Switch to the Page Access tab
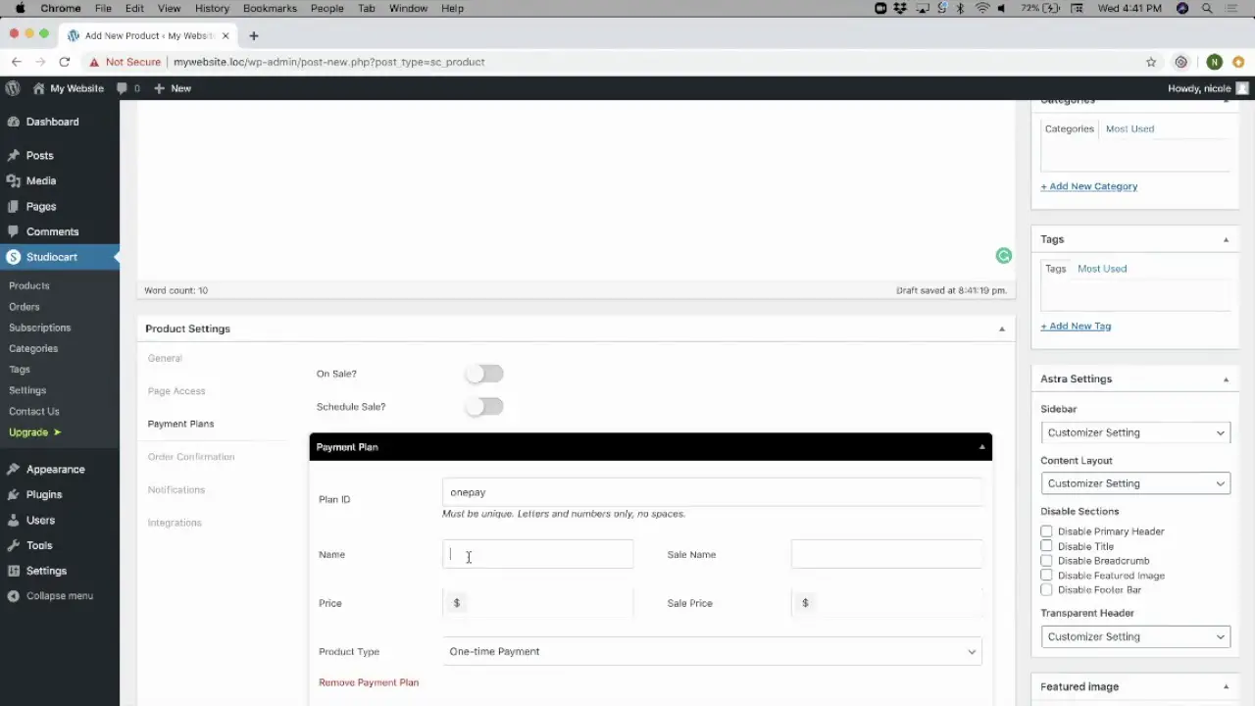The width and height of the screenshot is (1255, 706). pyautogui.click(x=176, y=391)
